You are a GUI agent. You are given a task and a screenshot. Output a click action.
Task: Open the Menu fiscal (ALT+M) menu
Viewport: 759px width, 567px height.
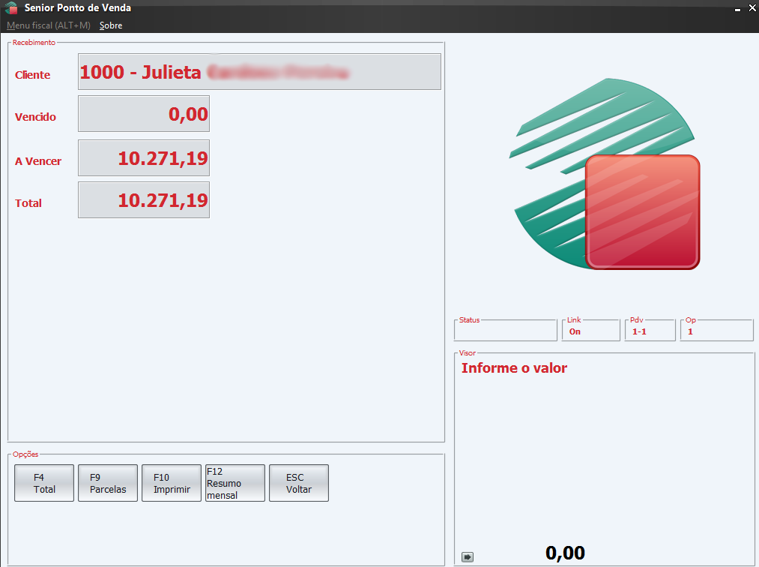[x=49, y=25]
